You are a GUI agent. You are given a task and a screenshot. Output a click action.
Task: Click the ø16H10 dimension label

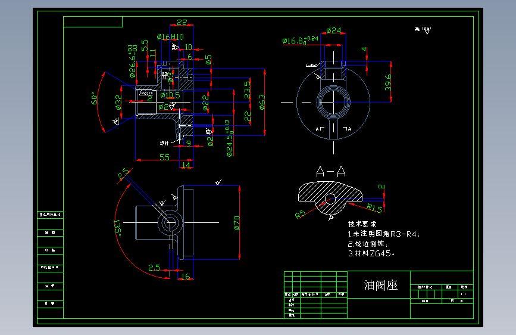click(x=170, y=37)
